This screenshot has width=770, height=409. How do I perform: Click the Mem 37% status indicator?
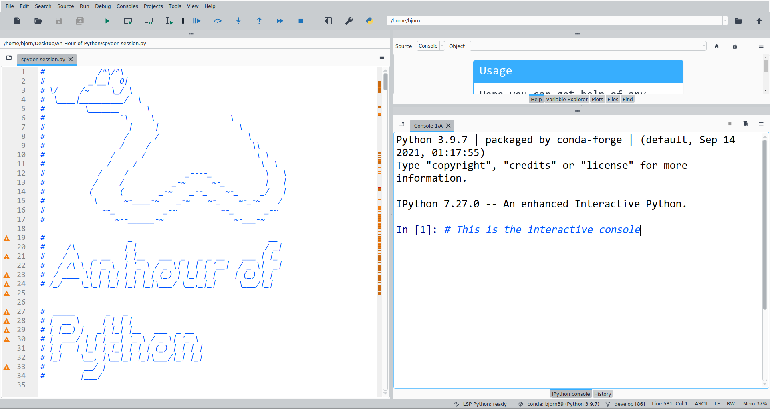click(x=755, y=404)
